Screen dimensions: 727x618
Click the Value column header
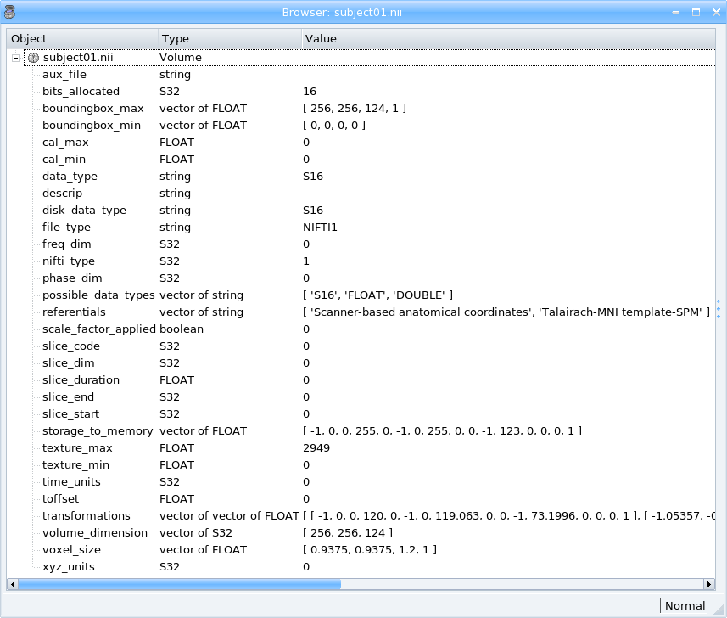(318, 38)
